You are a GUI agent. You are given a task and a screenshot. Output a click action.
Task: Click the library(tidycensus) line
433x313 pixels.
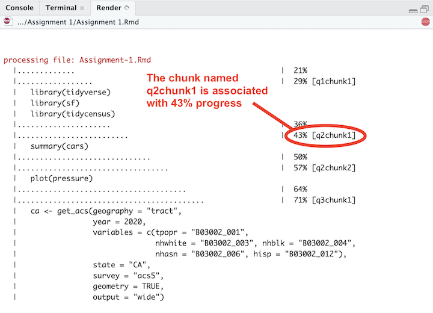click(73, 114)
